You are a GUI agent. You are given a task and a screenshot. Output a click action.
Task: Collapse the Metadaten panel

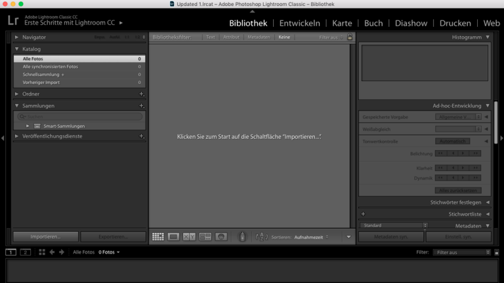click(488, 226)
